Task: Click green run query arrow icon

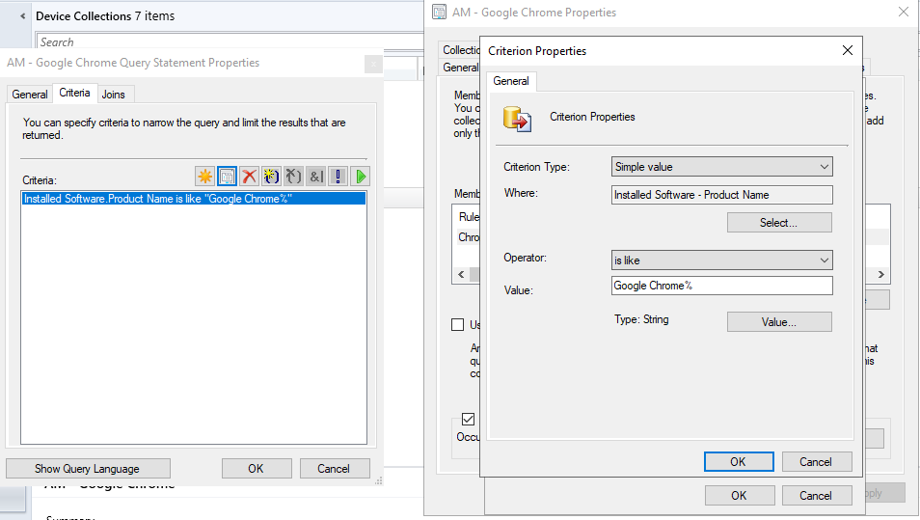Action: [361, 177]
